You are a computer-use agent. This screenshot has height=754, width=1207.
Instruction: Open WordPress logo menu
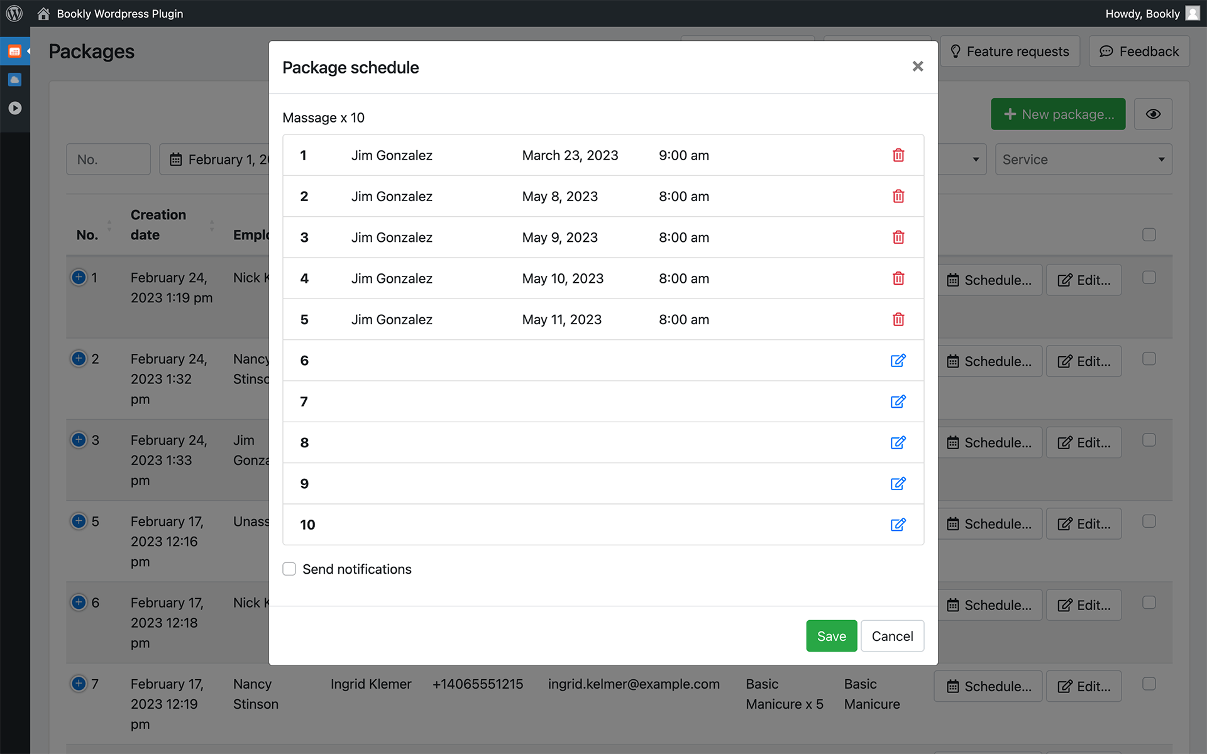14,13
